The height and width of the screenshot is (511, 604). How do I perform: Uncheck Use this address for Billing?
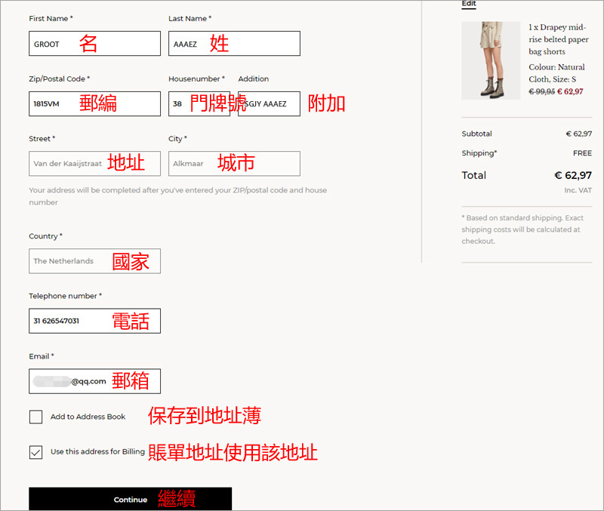(x=35, y=452)
